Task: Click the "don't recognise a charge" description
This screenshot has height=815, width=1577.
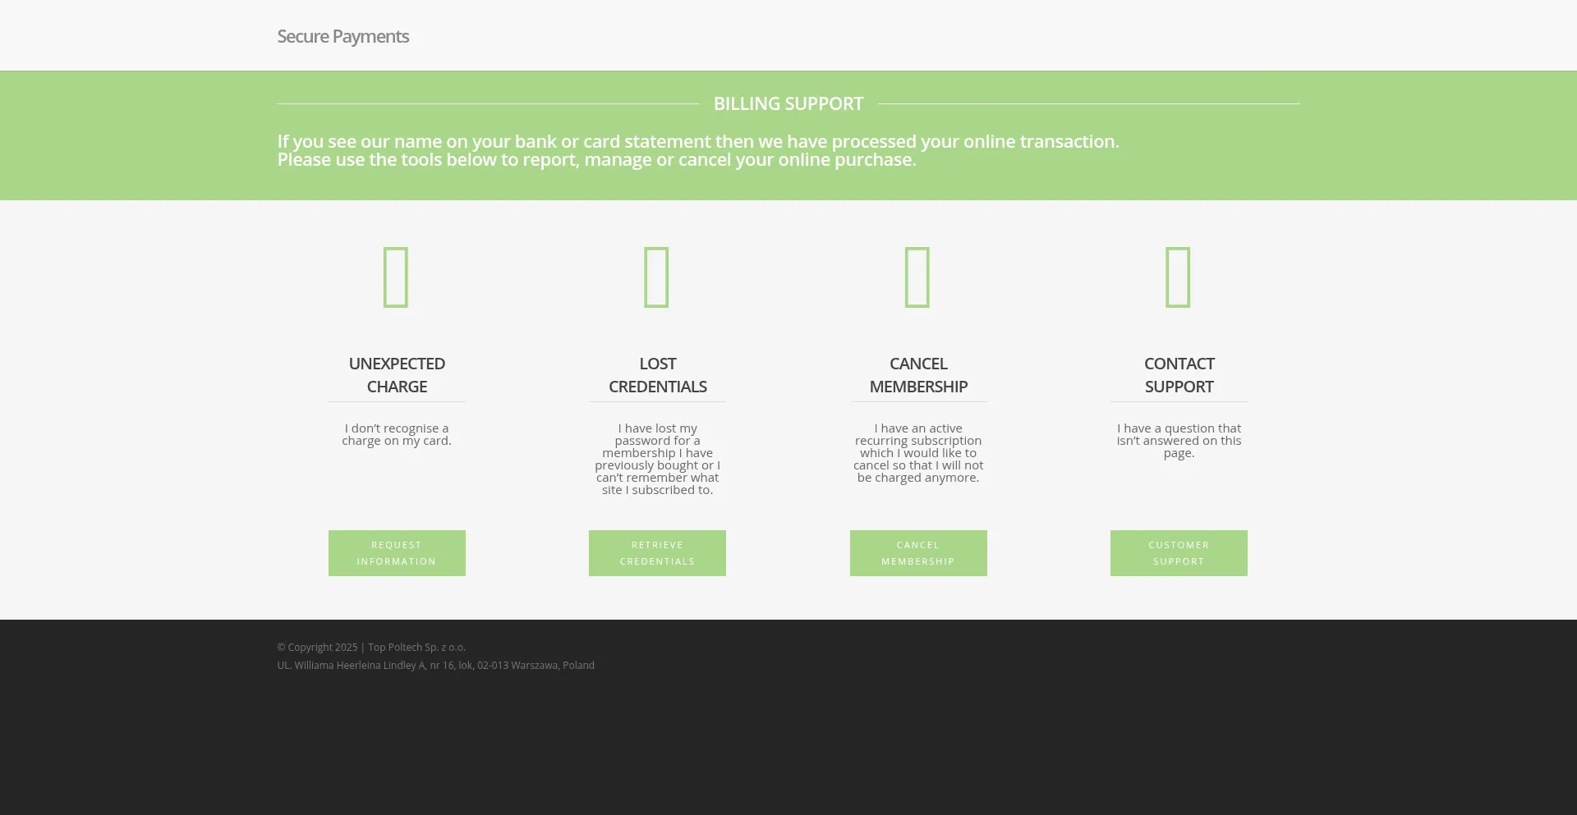Action: point(397,435)
